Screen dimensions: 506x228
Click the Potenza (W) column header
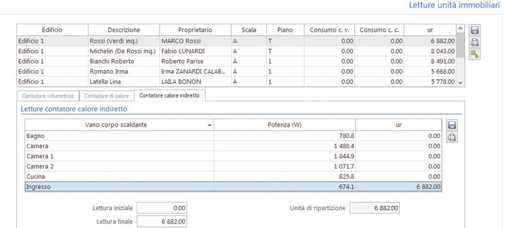click(285, 125)
